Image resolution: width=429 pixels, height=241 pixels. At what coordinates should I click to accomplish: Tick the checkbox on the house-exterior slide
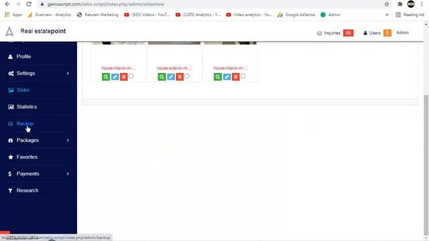coord(187,76)
